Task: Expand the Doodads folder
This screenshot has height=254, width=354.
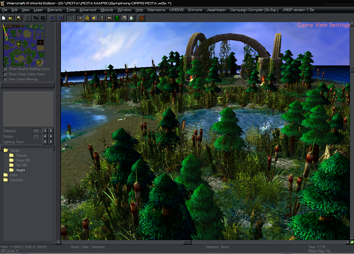Action: 6,180
